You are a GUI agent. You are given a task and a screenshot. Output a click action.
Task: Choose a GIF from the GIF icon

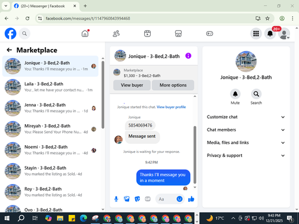pyautogui.click(x=148, y=199)
